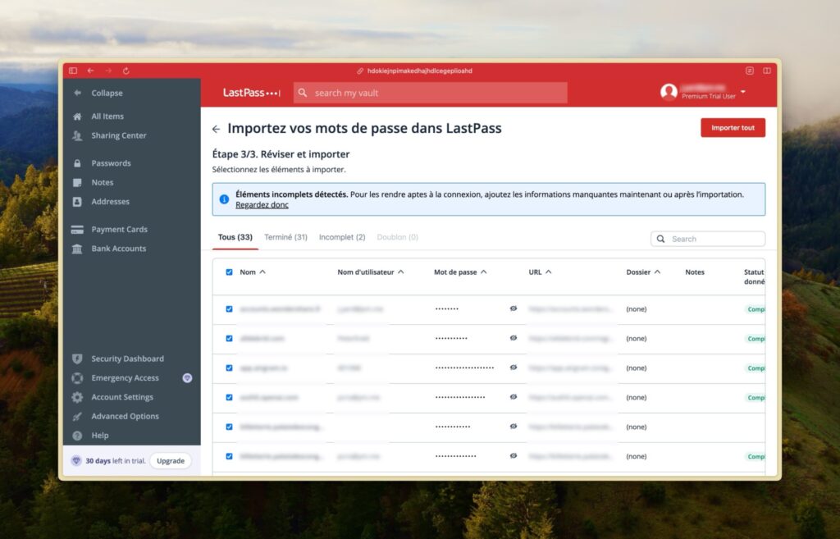This screenshot has height=539, width=840.
Task: Click the user avatar icon
Action: tap(669, 92)
